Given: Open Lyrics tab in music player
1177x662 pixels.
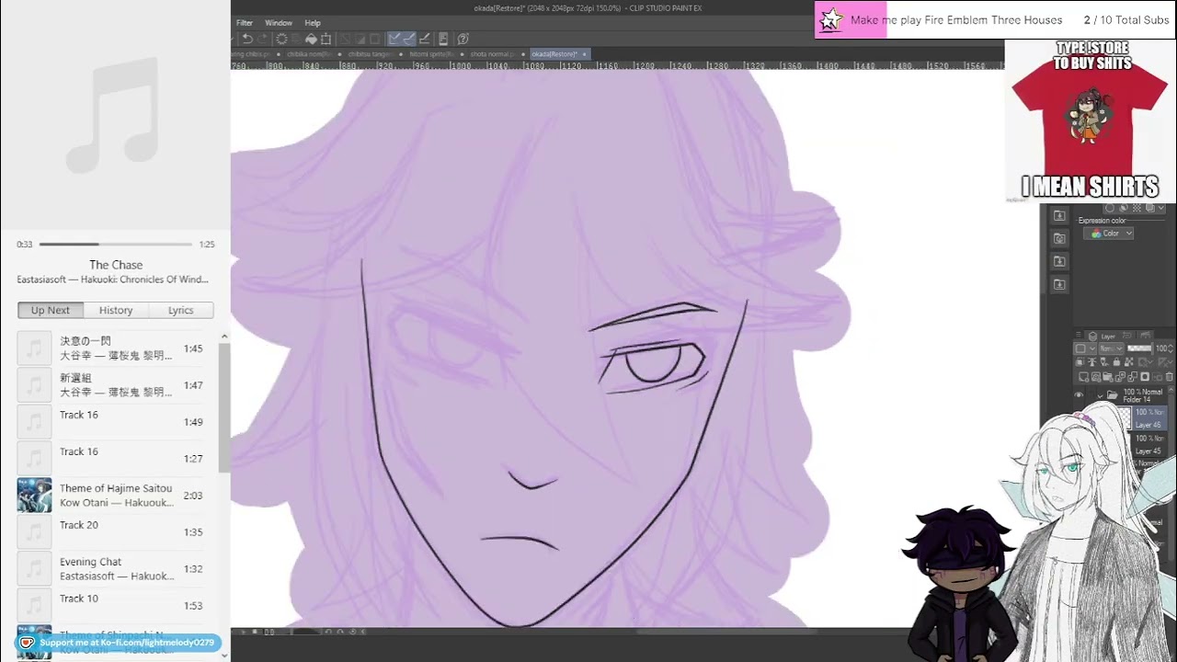Looking at the screenshot, I should 181,310.
